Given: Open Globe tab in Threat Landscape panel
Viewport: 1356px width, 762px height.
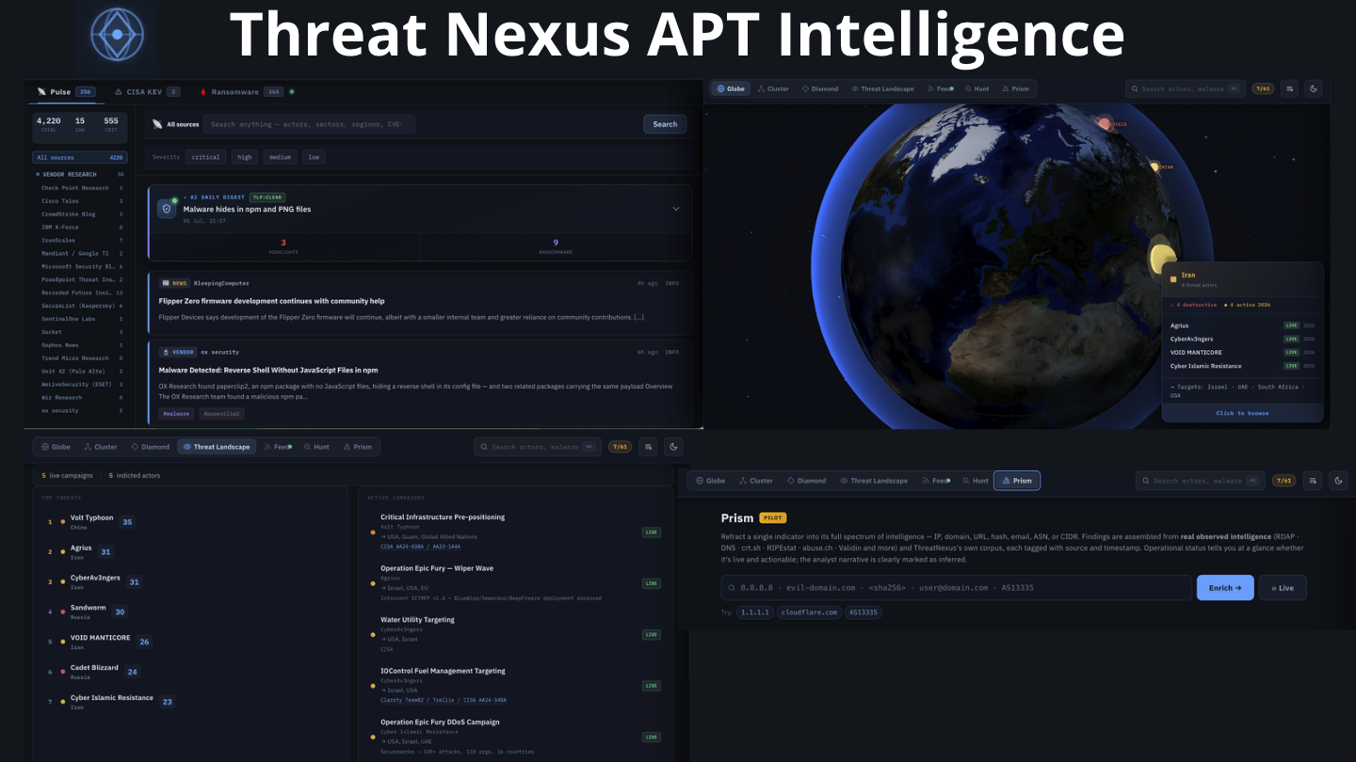Looking at the screenshot, I should click(55, 447).
